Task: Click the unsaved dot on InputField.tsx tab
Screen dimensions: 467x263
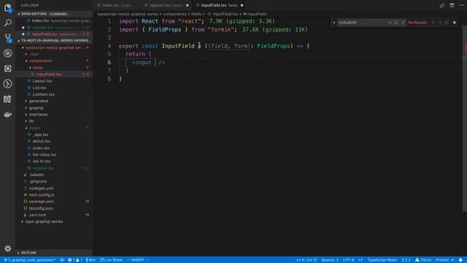Action: 242,5
